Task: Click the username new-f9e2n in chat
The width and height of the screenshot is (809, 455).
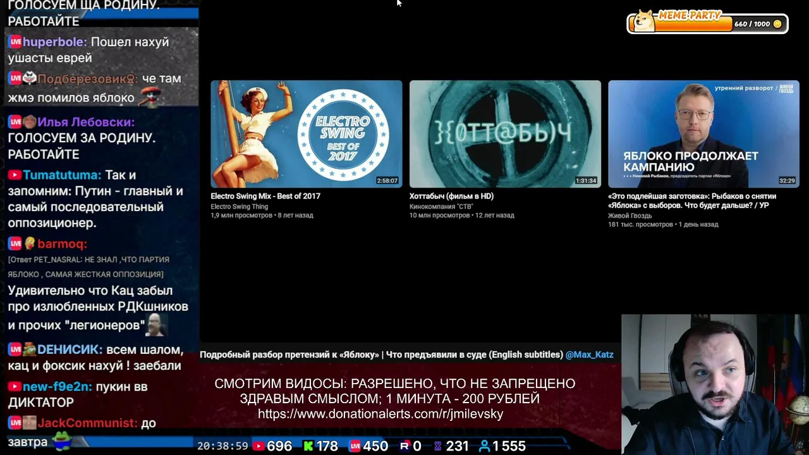Action: click(58, 386)
